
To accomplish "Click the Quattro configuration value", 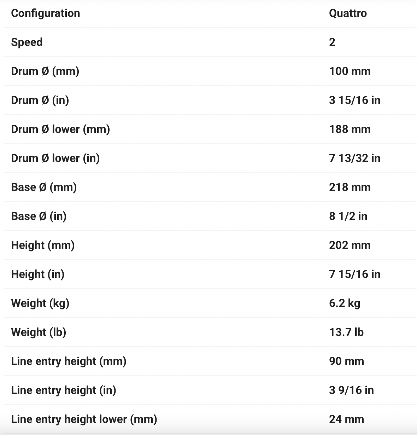I will tap(348, 13).
